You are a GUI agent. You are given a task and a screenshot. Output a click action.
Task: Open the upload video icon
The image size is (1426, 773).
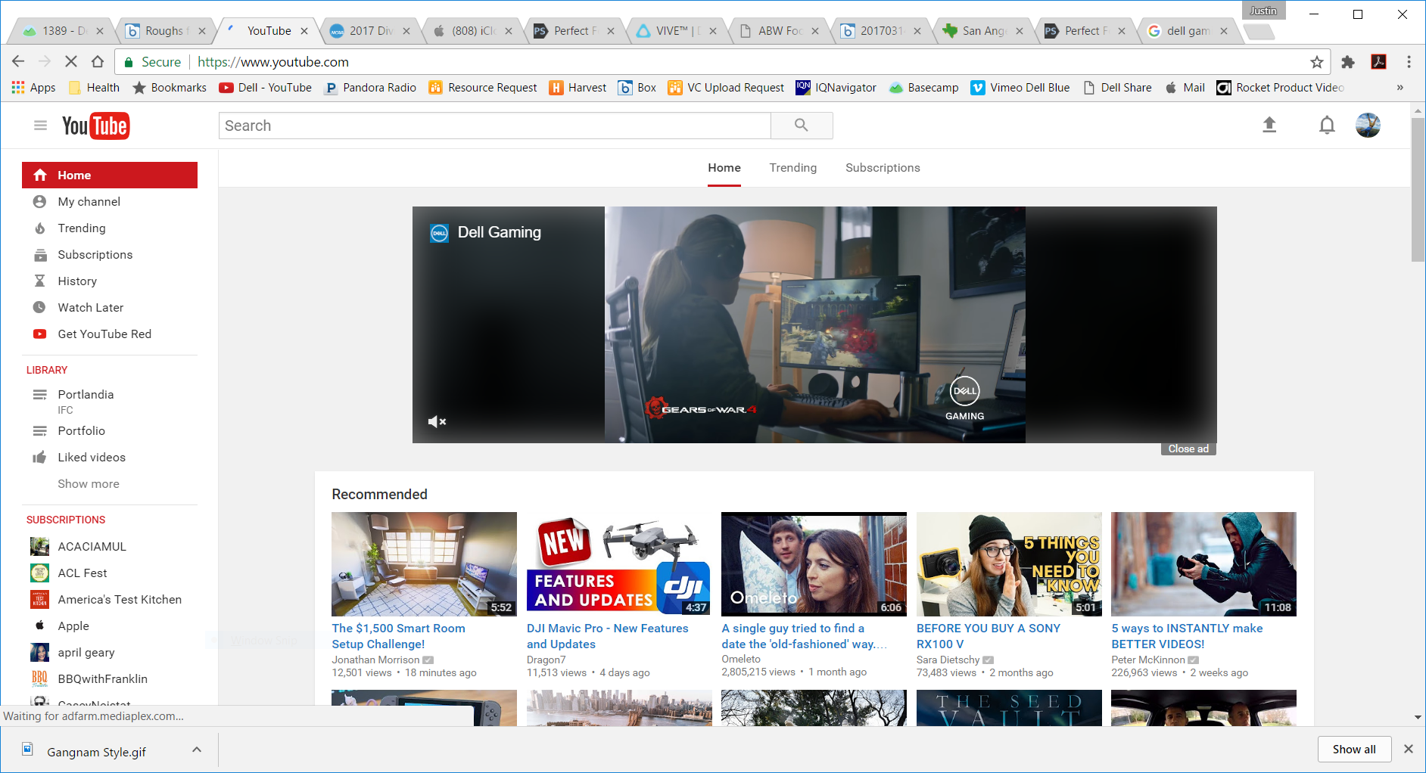coord(1269,126)
